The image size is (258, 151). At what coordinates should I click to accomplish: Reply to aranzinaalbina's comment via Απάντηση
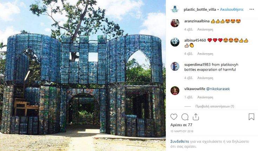[x=205, y=29]
